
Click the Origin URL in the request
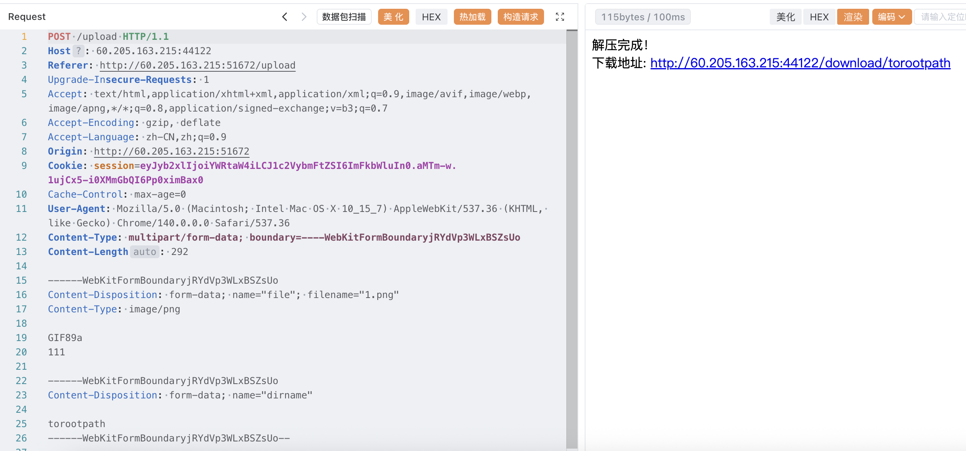click(x=172, y=151)
